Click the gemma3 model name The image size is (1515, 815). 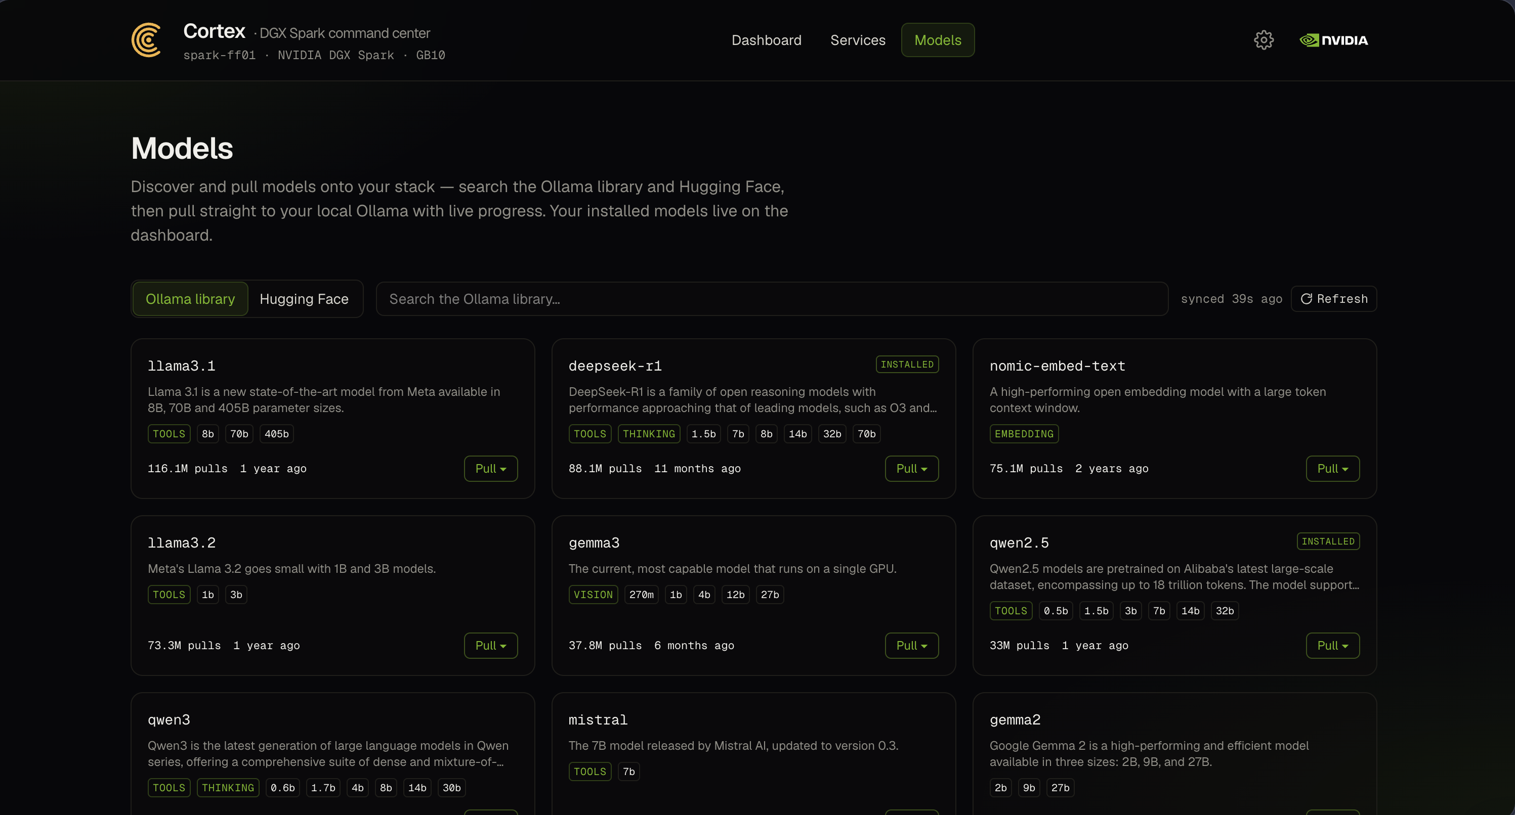click(x=594, y=543)
